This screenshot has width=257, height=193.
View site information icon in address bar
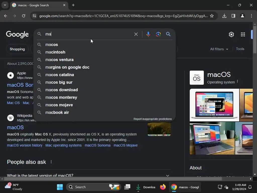pos(34,16)
